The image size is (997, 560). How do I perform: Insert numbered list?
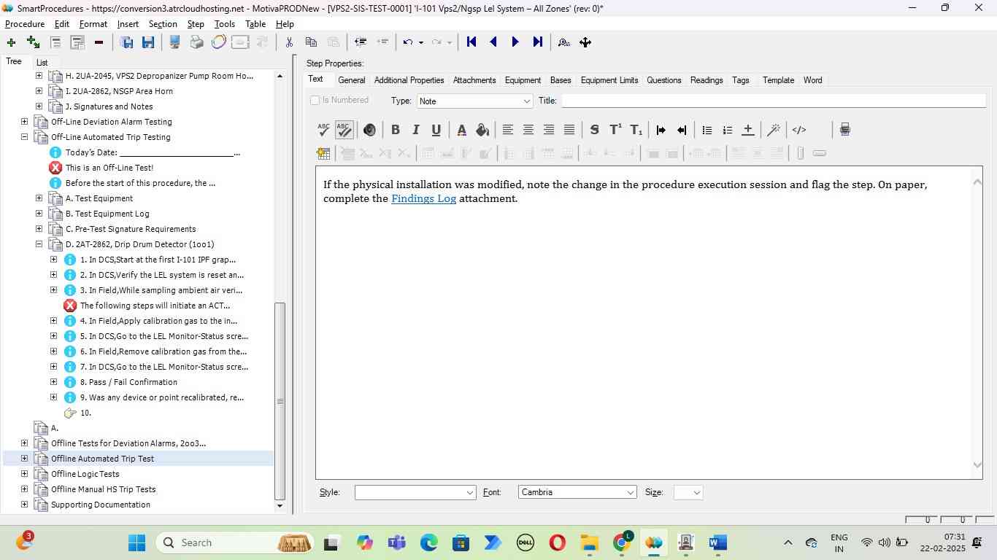[727, 130]
